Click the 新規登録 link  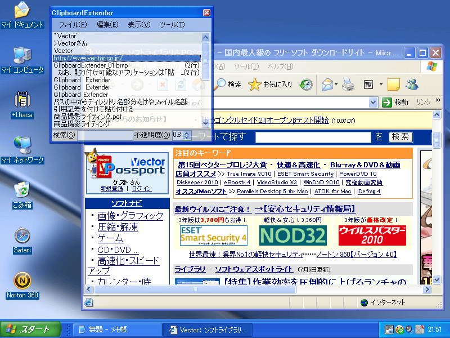click(x=111, y=189)
